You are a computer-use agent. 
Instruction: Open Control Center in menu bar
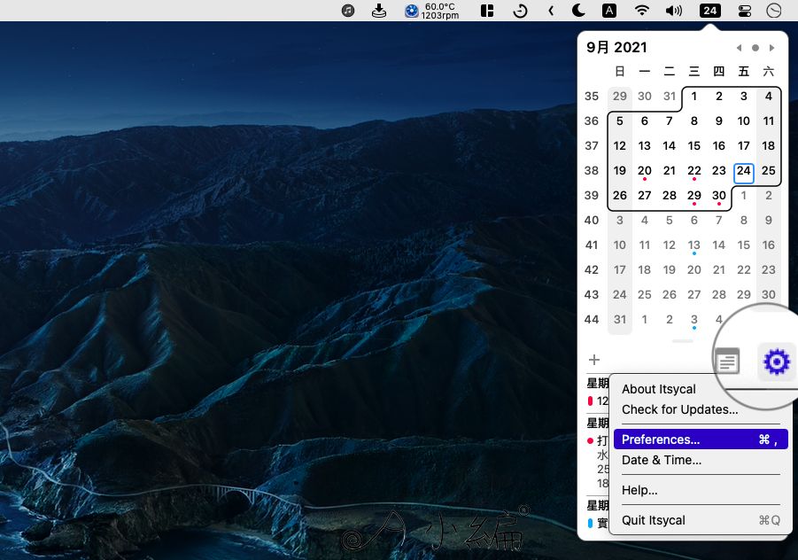[745, 11]
